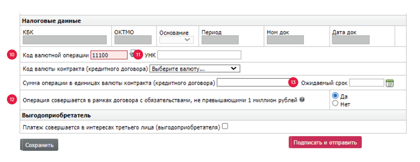Expand the 'Основание' dropdown
420x162 pixels.
[176, 40]
